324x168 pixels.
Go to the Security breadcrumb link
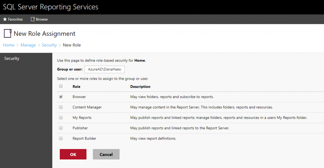pos(49,45)
